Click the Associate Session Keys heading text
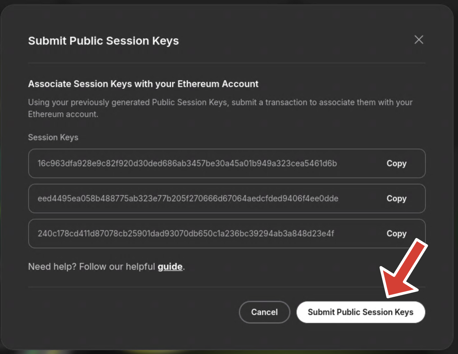Viewport: 458px width, 354px height. point(143,84)
